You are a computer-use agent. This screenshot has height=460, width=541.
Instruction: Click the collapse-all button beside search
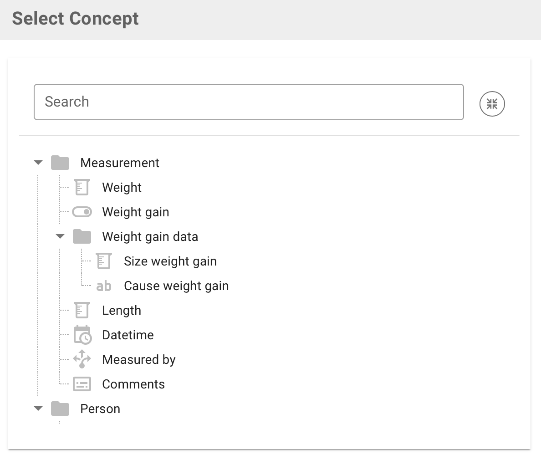point(492,104)
